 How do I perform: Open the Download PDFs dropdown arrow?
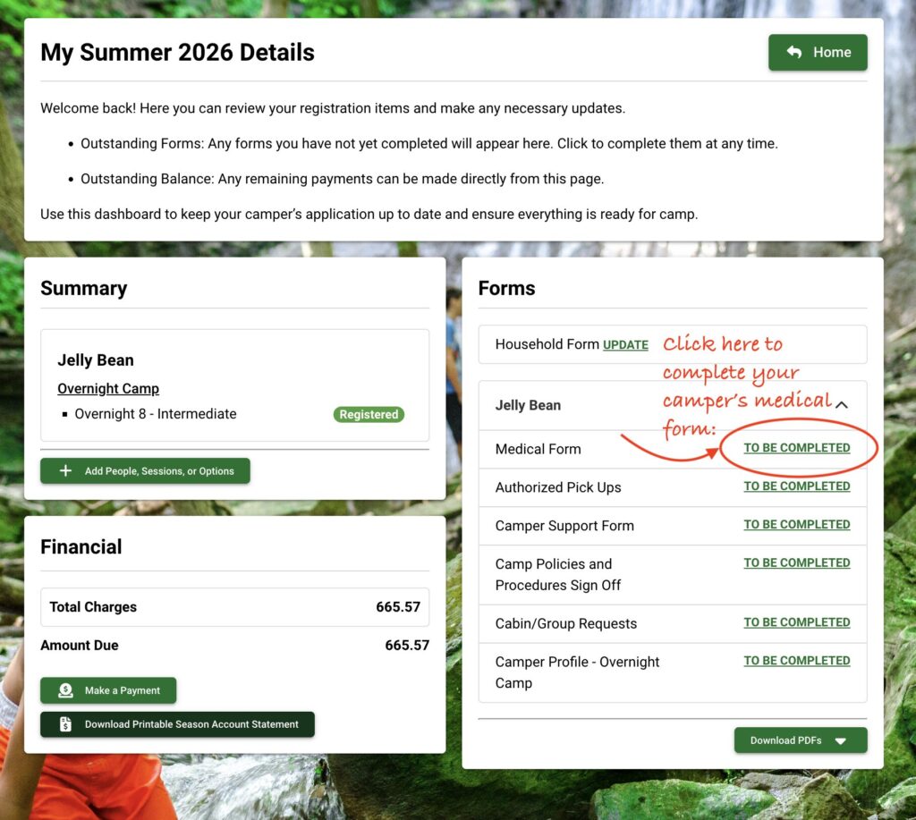click(841, 740)
